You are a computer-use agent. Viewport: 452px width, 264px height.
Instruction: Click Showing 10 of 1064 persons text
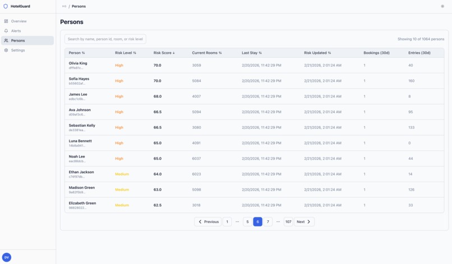click(421, 39)
